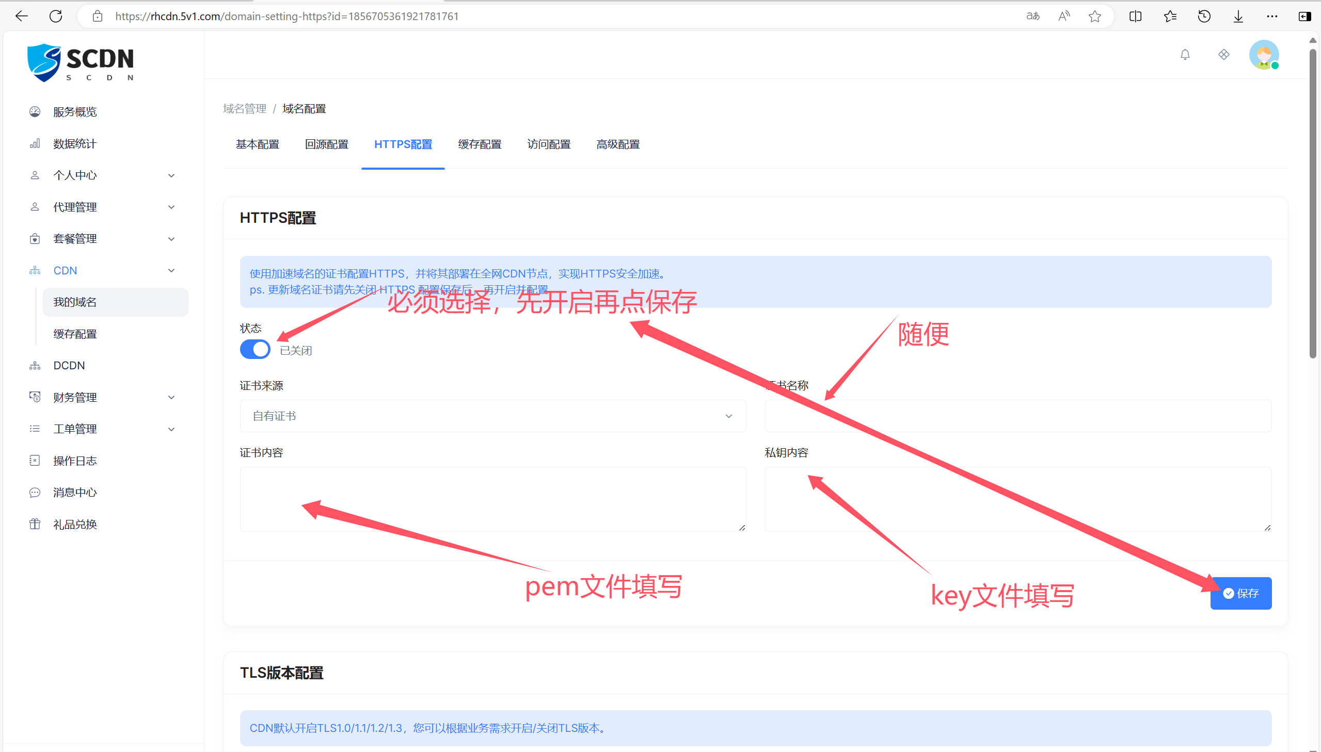Click the apps grid icon near the avatar
Screen dimensions: 1321x752
(x=1224, y=54)
